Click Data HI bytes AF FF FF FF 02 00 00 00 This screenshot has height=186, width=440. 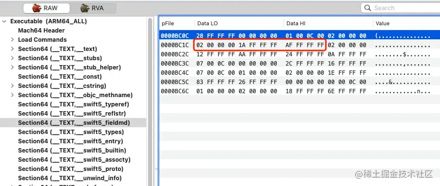[326, 45]
